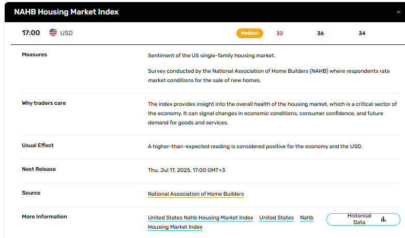Click the 17:00 event time
This screenshot has height=238, width=405.
pos(31,33)
